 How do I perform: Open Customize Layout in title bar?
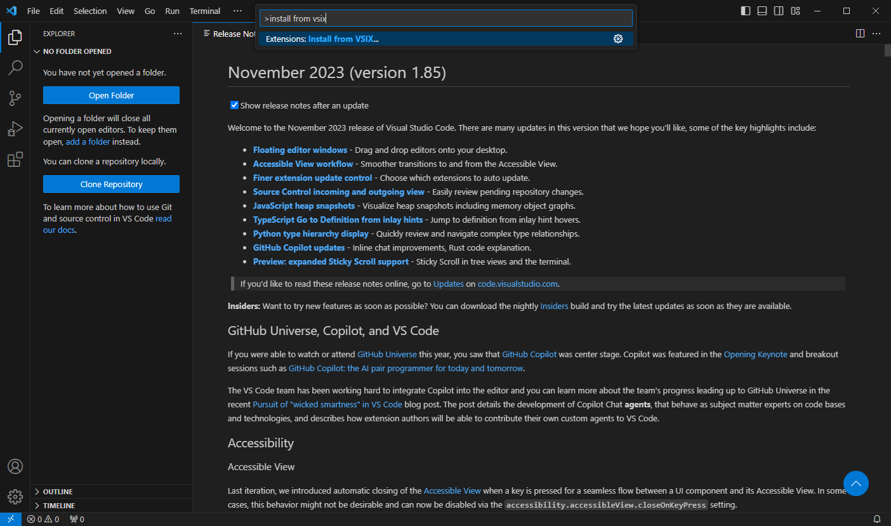795,11
